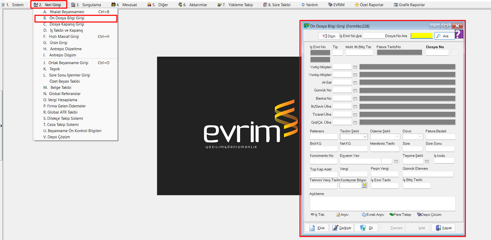Open lookup icon for İlk/Sevk Ülke
The width and height of the screenshot is (491, 240).
click(355, 107)
